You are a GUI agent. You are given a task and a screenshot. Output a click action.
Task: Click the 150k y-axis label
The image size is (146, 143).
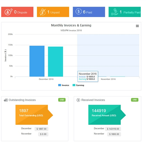(10, 45)
